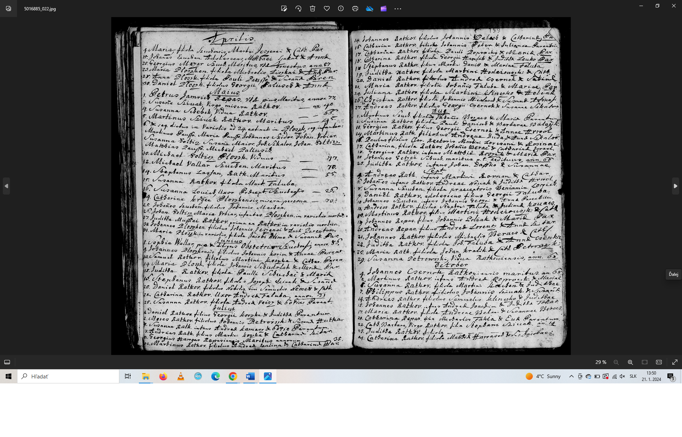Viewport: 682px width, 437px height.
Task: Show file info panel
Action: (x=341, y=9)
